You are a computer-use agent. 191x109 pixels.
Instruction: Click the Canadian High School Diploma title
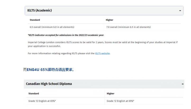coord(49,84)
